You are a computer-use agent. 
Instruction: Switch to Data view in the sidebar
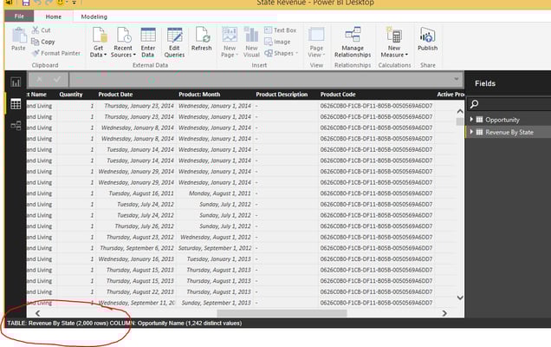coord(16,104)
